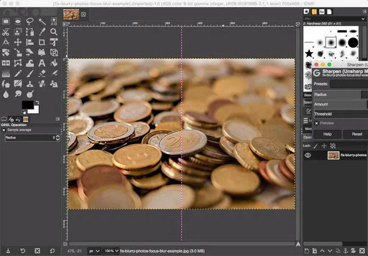Select the Paths tool
Viewport: 368px width, 256px height.
click(x=30, y=32)
